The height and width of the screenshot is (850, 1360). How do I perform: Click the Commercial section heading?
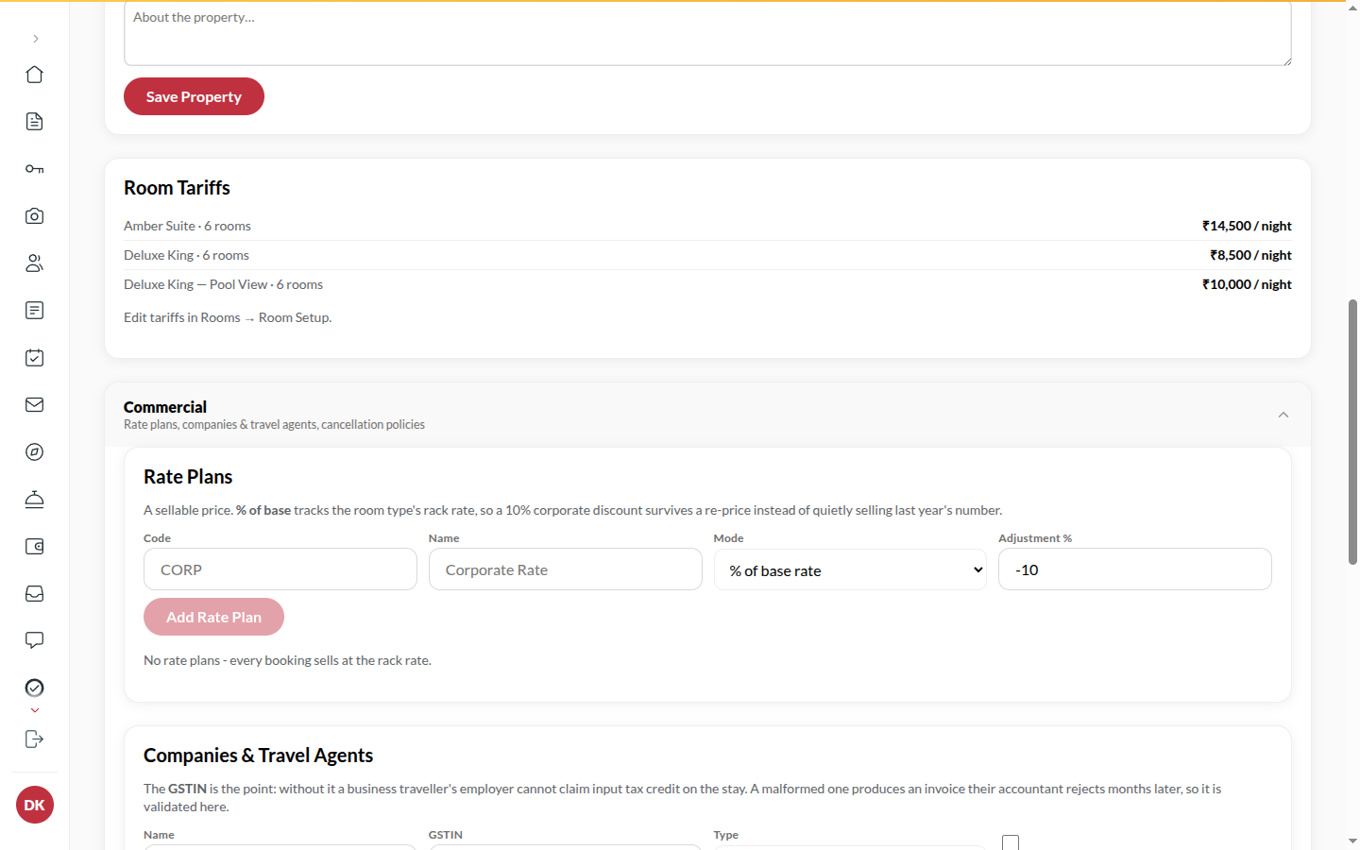coord(165,407)
